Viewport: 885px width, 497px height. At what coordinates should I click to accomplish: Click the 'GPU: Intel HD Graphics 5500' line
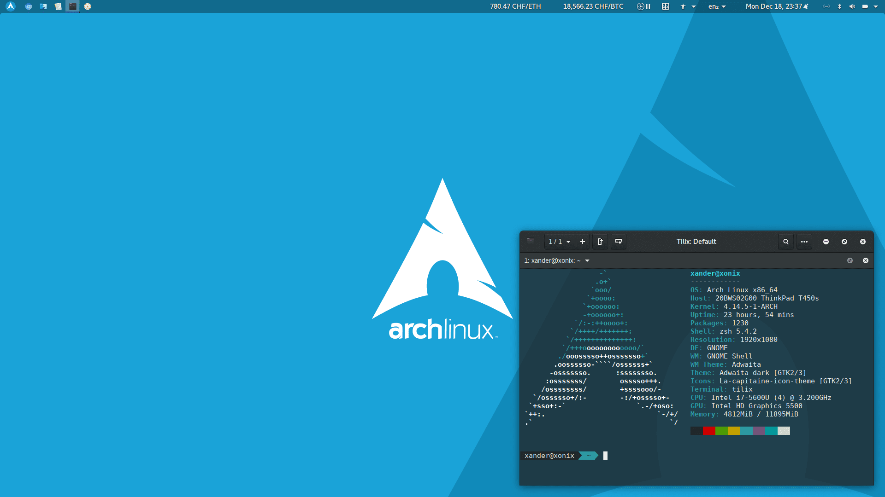746,406
